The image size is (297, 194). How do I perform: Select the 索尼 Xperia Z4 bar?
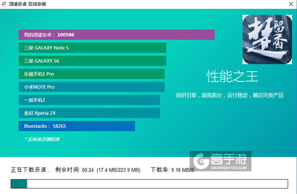tap(89, 113)
